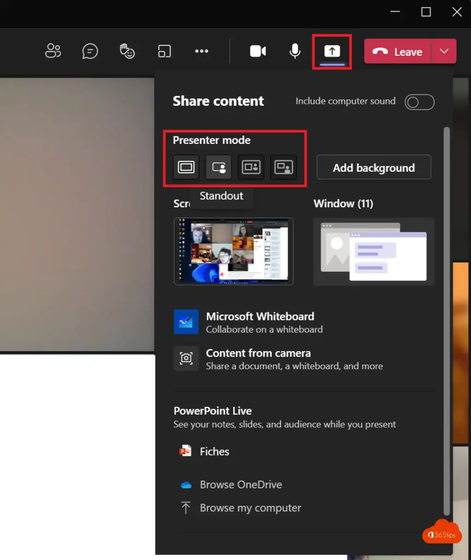Select content only presenter mode
The height and width of the screenshot is (560, 471).
coord(186,167)
